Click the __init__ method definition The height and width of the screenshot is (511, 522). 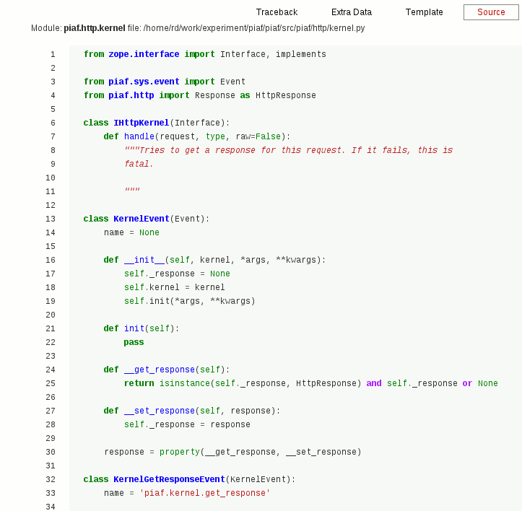click(x=144, y=261)
